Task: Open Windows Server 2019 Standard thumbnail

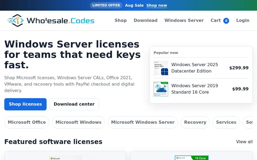Action: [161, 89]
